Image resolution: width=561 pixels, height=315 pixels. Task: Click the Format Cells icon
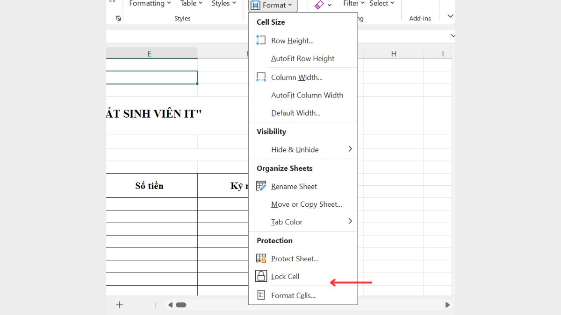point(261,295)
